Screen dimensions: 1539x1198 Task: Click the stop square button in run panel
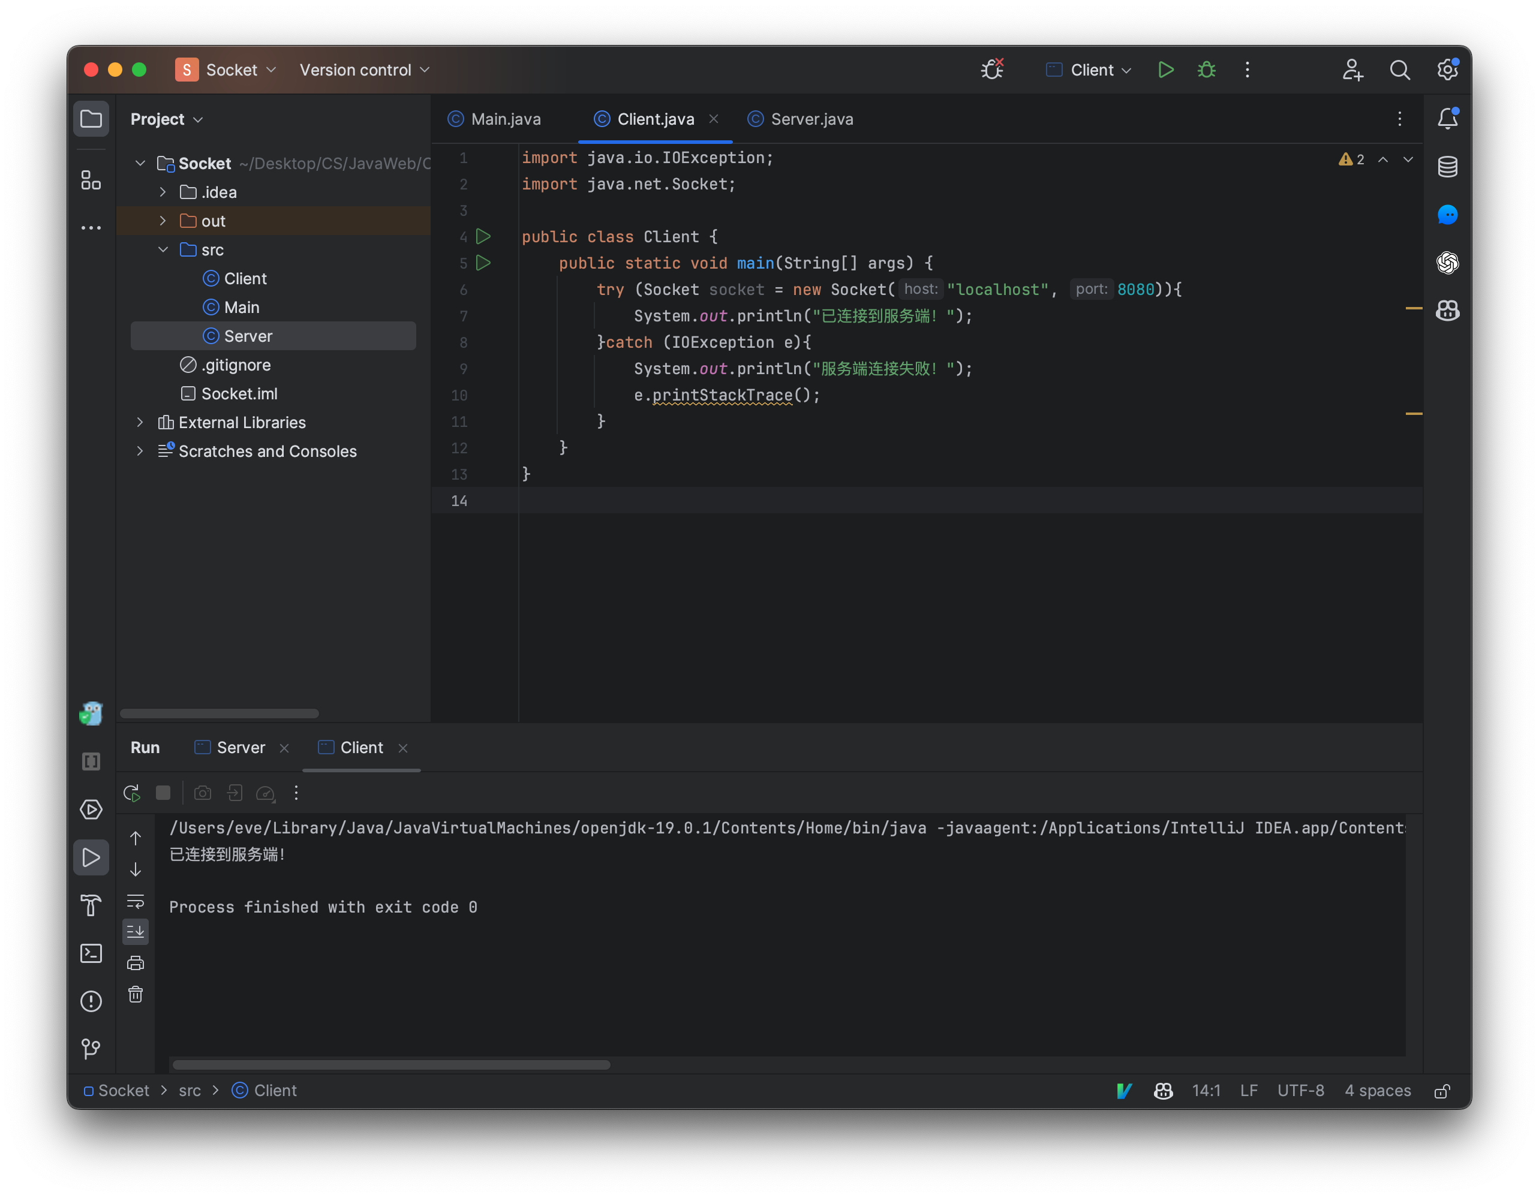[163, 792]
